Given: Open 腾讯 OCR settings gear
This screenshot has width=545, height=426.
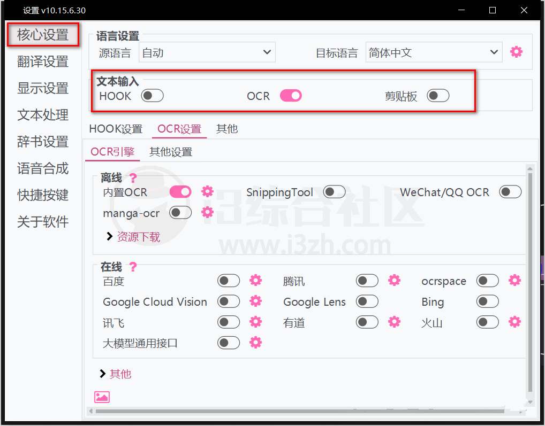Looking at the screenshot, I should click(395, 280).
